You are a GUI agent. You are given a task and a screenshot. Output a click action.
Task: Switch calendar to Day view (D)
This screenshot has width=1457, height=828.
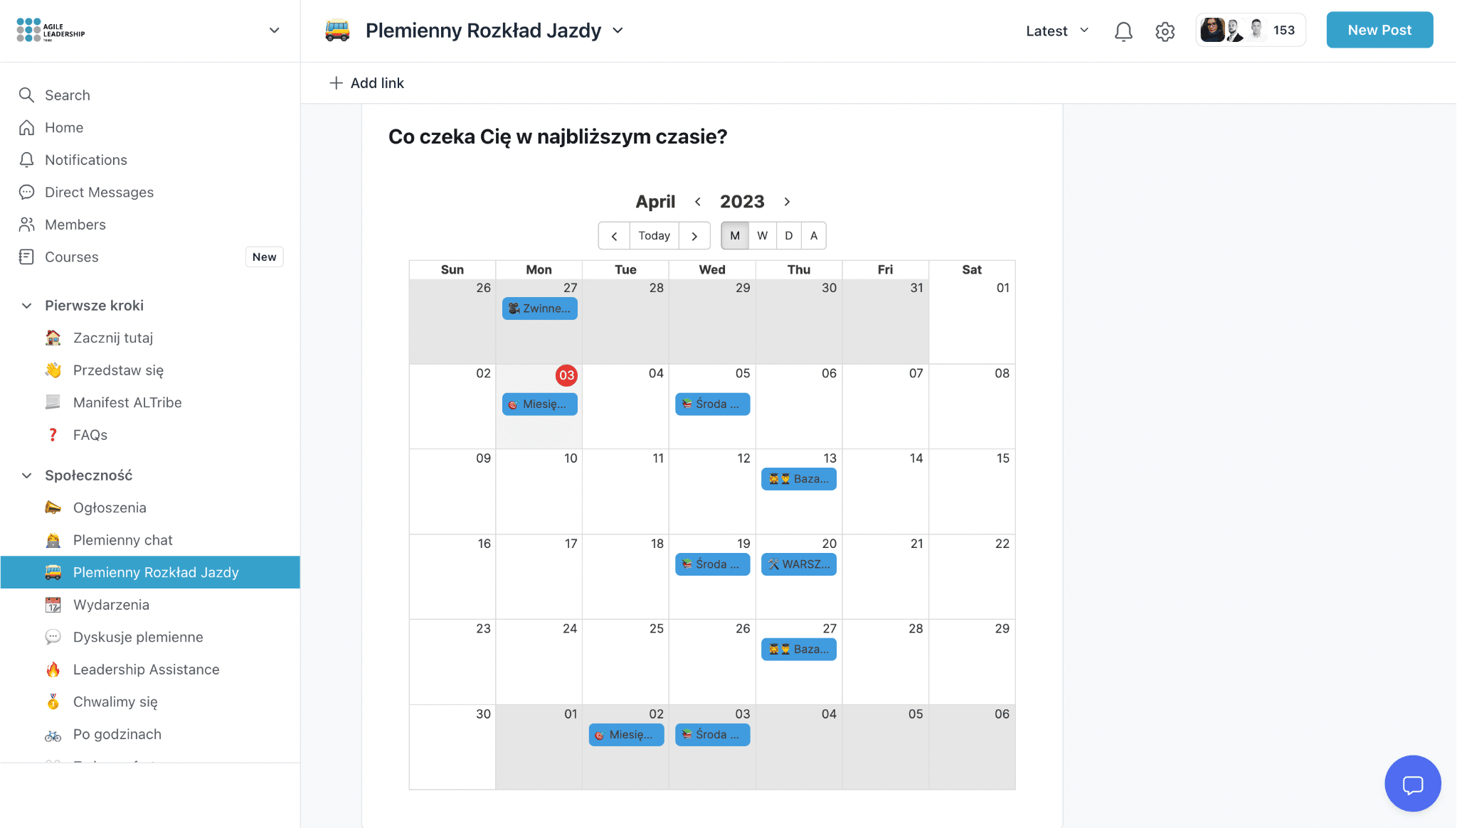[788, 235]
